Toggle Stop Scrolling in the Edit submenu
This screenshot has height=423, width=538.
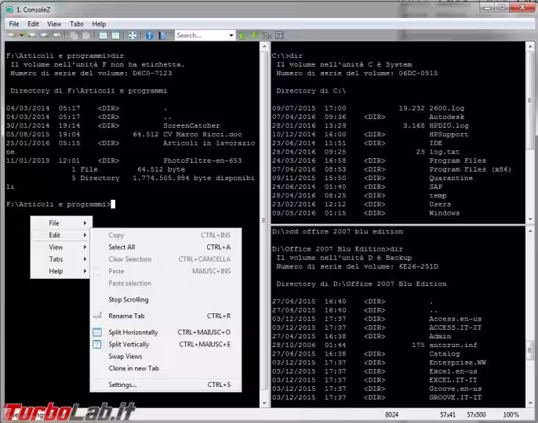click(x=128, y=299)
